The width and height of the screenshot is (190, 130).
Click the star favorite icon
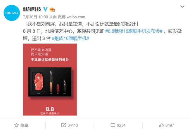click(x=16, y=125)
